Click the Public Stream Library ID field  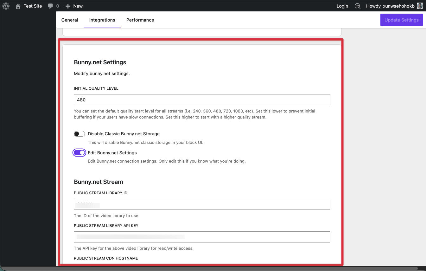(202, 204)
